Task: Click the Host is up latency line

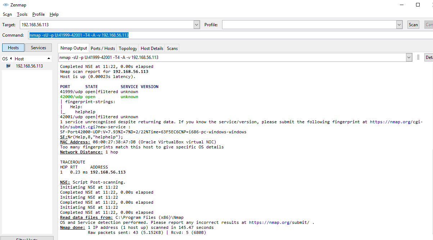Action: click(98, 77)
